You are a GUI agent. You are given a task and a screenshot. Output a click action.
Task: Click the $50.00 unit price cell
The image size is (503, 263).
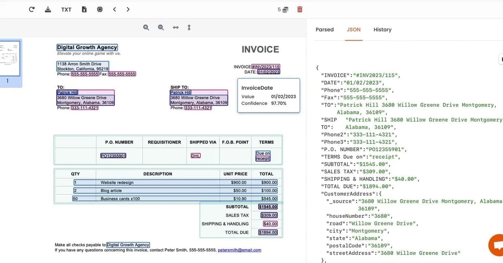click(x=240, y=191)
